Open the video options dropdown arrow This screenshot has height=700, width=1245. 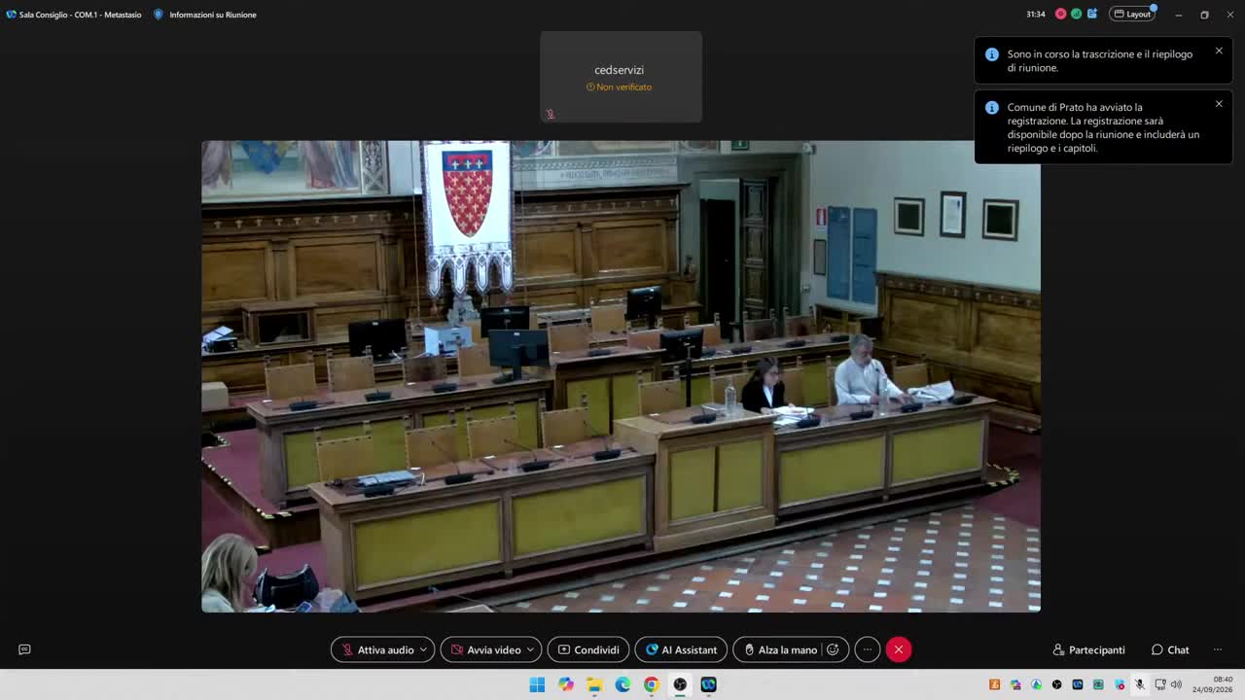click(531, 649)
